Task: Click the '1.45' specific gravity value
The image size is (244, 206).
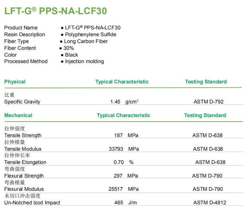Action: coord(115,102)
